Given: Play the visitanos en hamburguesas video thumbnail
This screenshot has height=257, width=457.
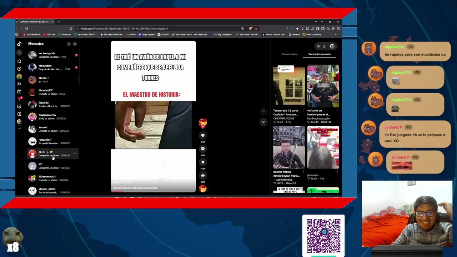Looking at the screenshot, I should tap(323, 86).
